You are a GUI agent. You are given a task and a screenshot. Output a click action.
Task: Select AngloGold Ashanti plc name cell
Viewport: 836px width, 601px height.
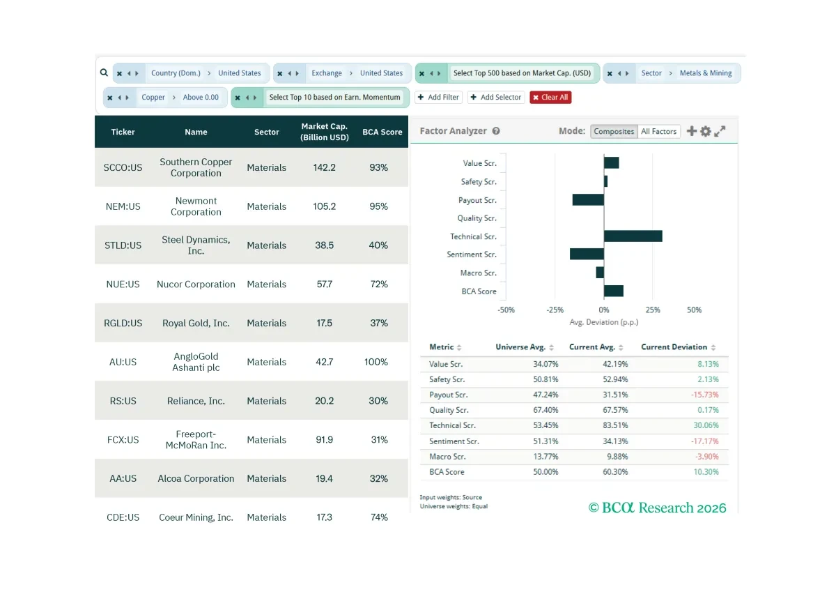[196, 362]
